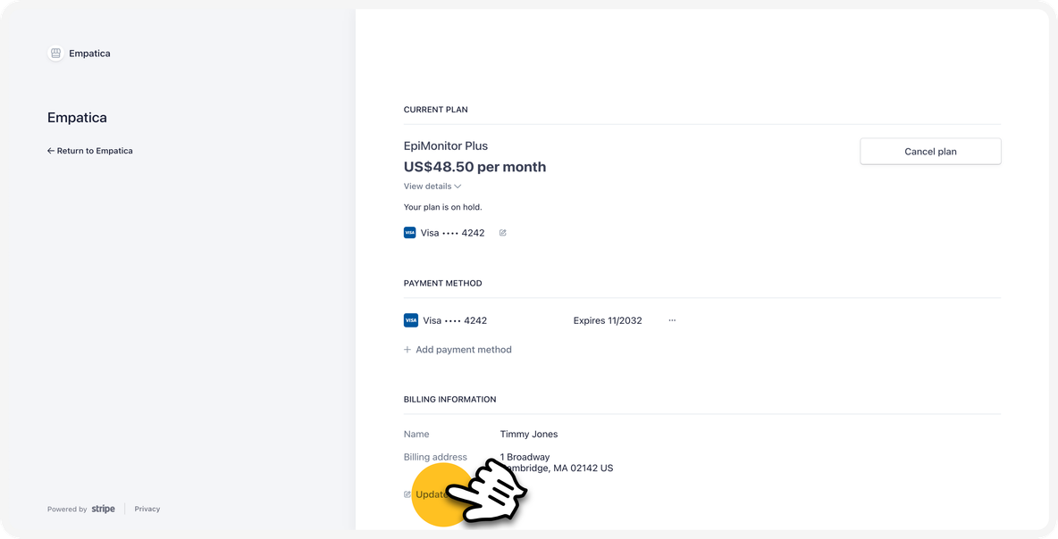Click the Visa card logo in Payment Method

[411, 320]
